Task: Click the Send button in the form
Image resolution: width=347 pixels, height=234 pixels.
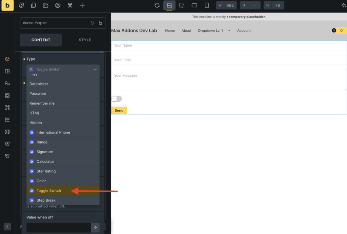Action: pos(119,110)
